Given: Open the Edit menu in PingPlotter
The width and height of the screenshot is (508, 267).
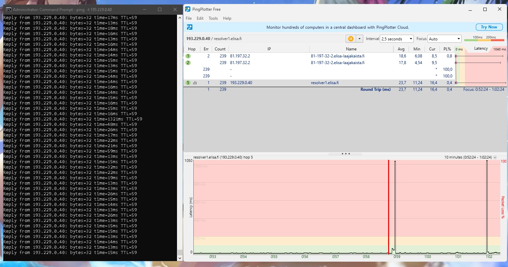Looking at the screenshot, I should [x=200, y=18].
